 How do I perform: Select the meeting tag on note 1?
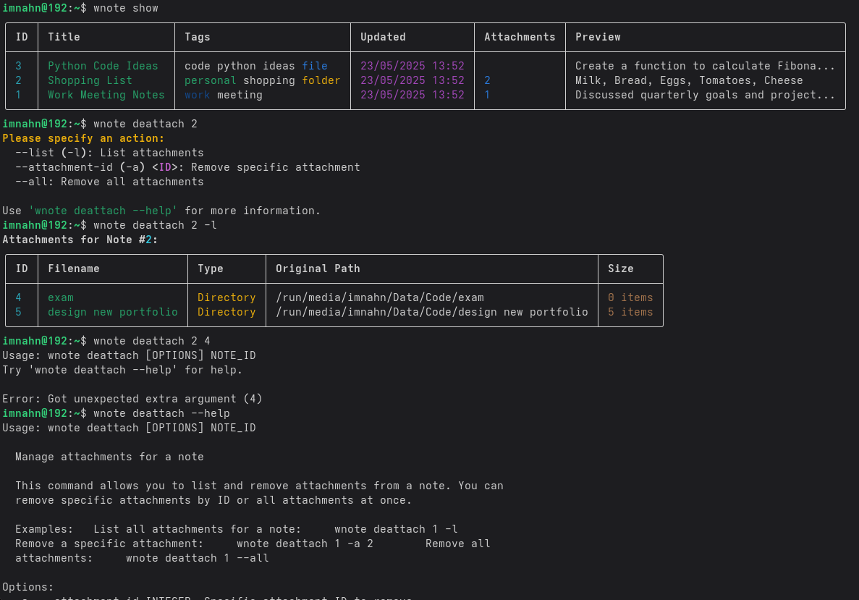[239, 95]
